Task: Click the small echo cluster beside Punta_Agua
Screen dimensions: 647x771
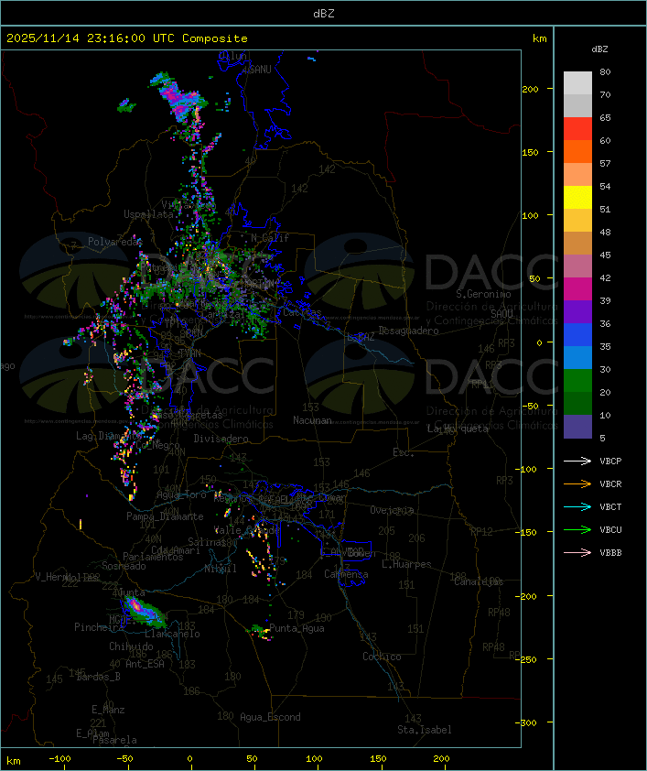Action: 259,631
